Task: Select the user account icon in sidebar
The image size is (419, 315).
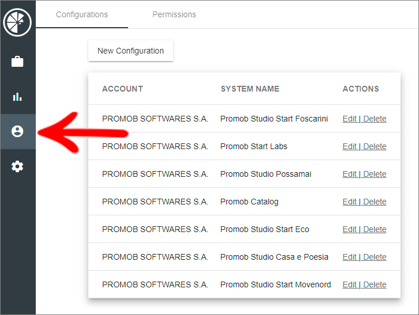Action: coord(17,131)
